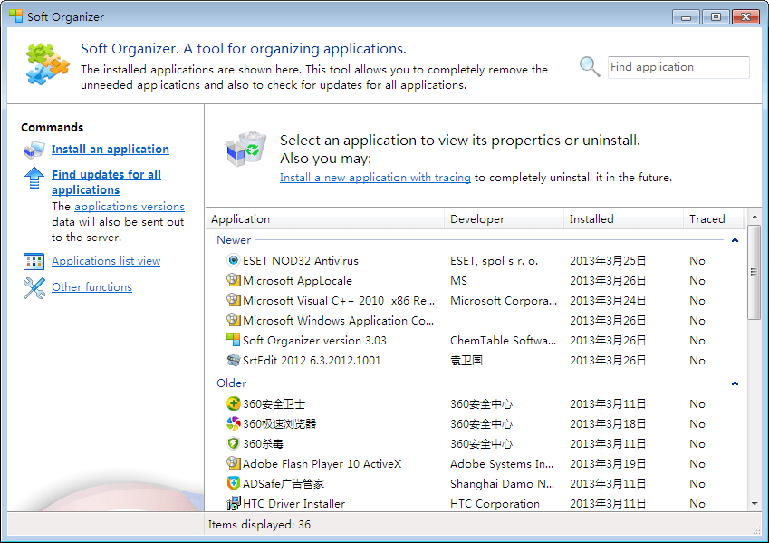
Task: Click the 360杀毒 shield icon
Action: pyautogui.click(x=233, y=444)
